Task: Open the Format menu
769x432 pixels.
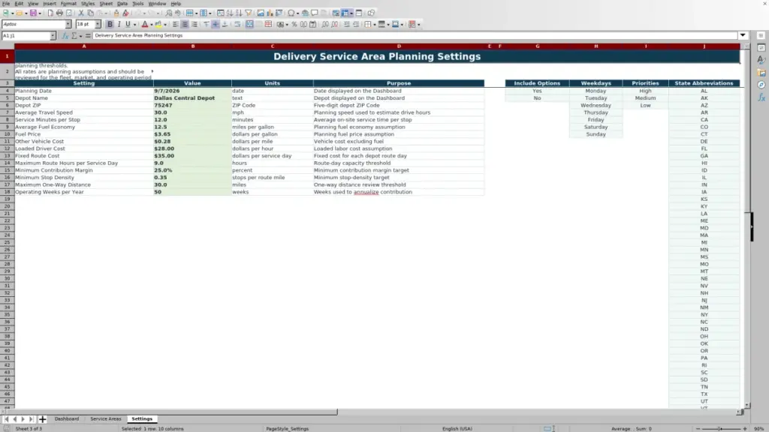Action: coord(68,4)
